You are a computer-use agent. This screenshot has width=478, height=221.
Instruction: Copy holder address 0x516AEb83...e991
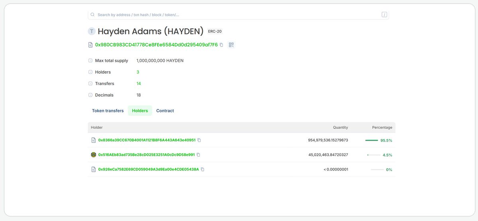[x=198, y=155]
